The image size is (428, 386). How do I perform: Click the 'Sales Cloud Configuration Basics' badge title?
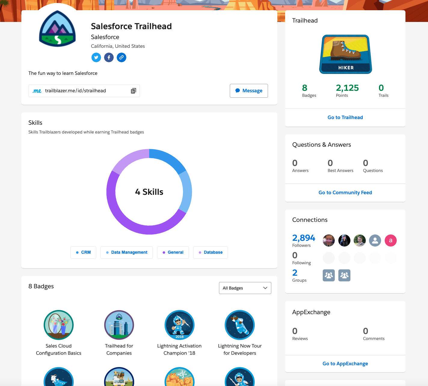tap(59, 350)
